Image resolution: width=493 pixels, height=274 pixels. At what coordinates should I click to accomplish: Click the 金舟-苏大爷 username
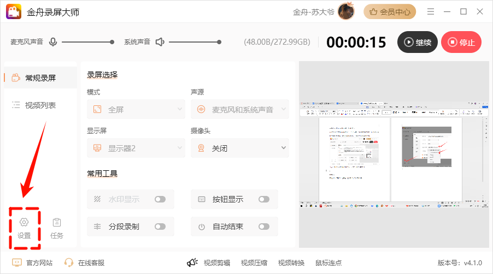(x=314, y=12)
